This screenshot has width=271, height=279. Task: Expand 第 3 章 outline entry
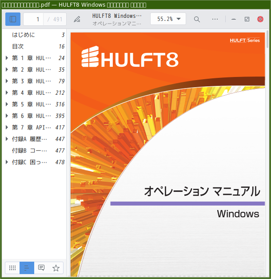7,81
